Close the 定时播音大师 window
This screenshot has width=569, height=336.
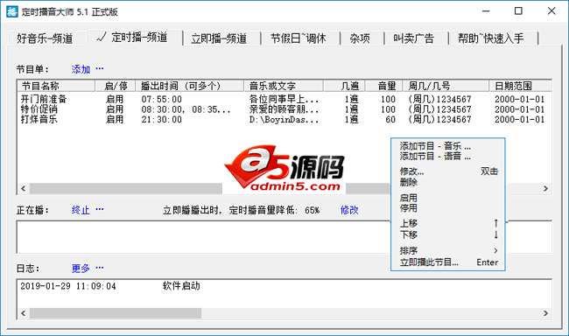pos(551,11)
